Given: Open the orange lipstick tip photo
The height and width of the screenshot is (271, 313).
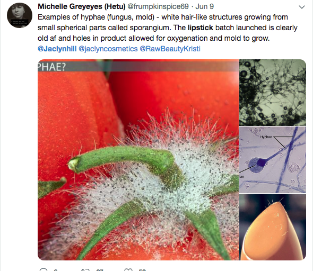Looking at the screenshot, I should click(273, 227).
